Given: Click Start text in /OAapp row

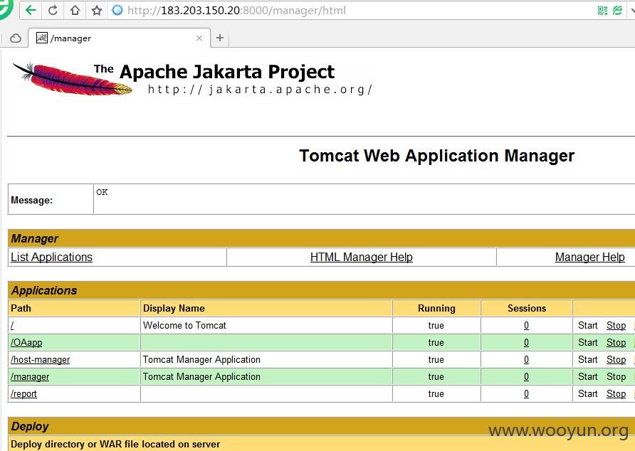Looking at the screenshot, I should point(587,342).
